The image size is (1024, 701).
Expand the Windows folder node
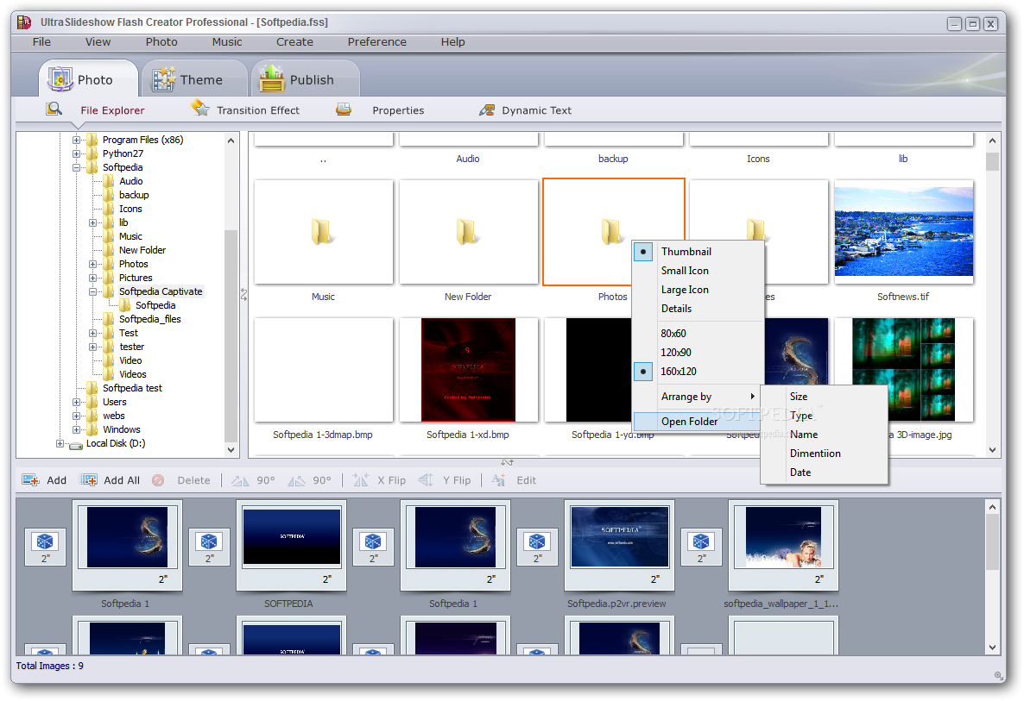[76, 429]
